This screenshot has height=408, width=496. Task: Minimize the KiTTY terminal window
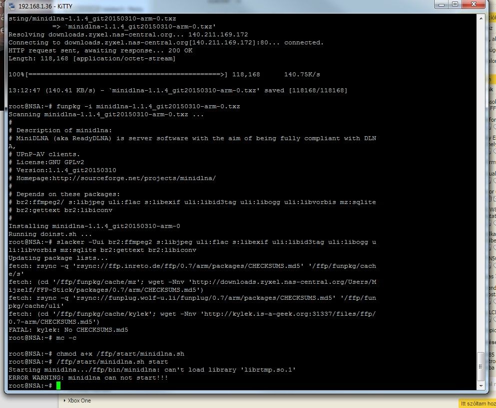[x=442, y=4]
